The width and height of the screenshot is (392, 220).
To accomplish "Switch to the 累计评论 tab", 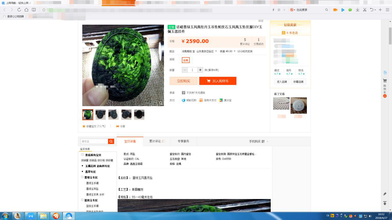I will click(155, 141).
